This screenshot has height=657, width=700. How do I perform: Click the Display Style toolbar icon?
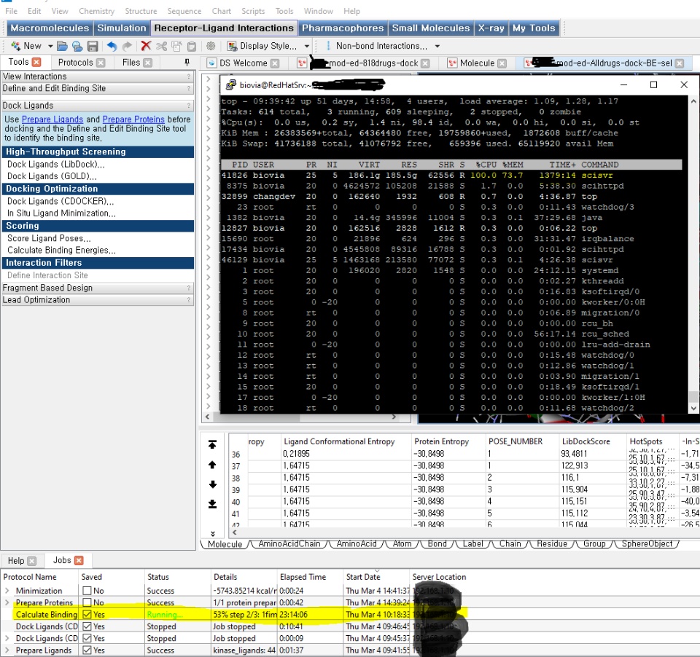point(232,45)
